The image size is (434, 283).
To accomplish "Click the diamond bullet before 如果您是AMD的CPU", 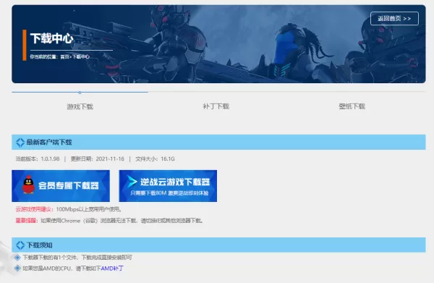I will tap(17, 268).
